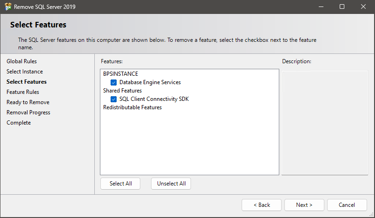Viewport: 375px width, 218px height.
Task: Click the Select All button
Action: [x=120, y=184]
